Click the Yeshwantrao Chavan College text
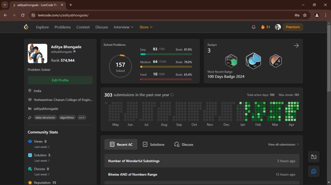Image resolution: width=331 pixels, height=185 pixels. (63, 100)
